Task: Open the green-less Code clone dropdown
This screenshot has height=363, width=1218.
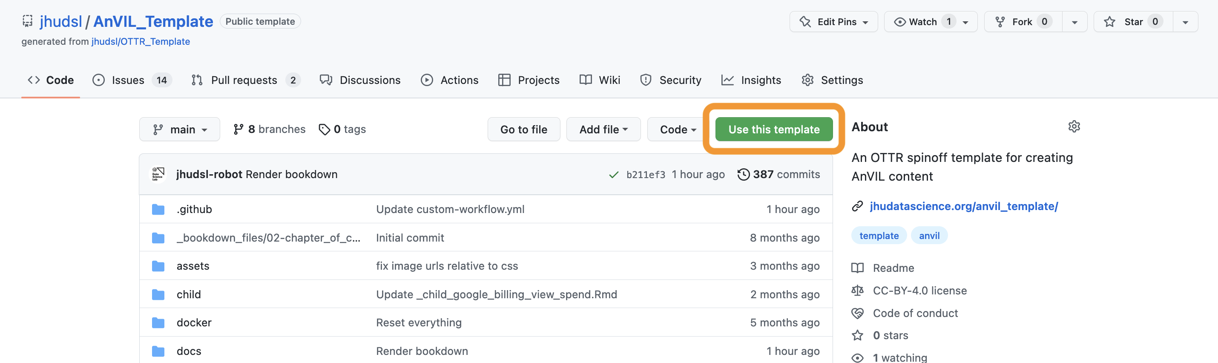Action: click(x=678, y=129)
